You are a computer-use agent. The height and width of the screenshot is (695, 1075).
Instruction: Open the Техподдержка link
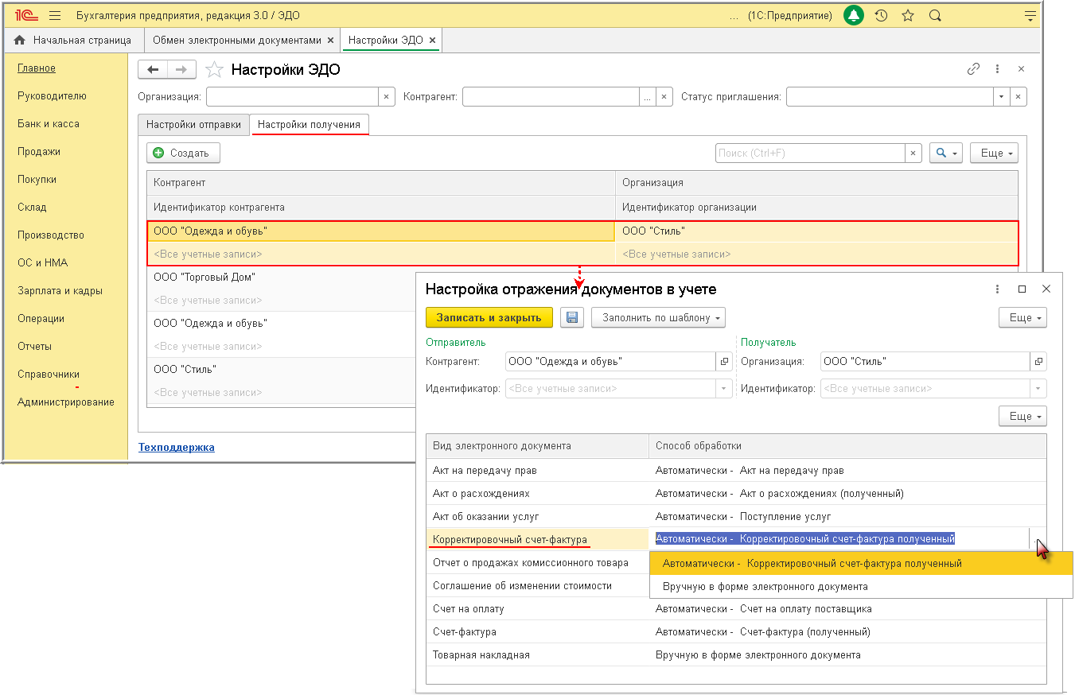(x=177, y=447)
